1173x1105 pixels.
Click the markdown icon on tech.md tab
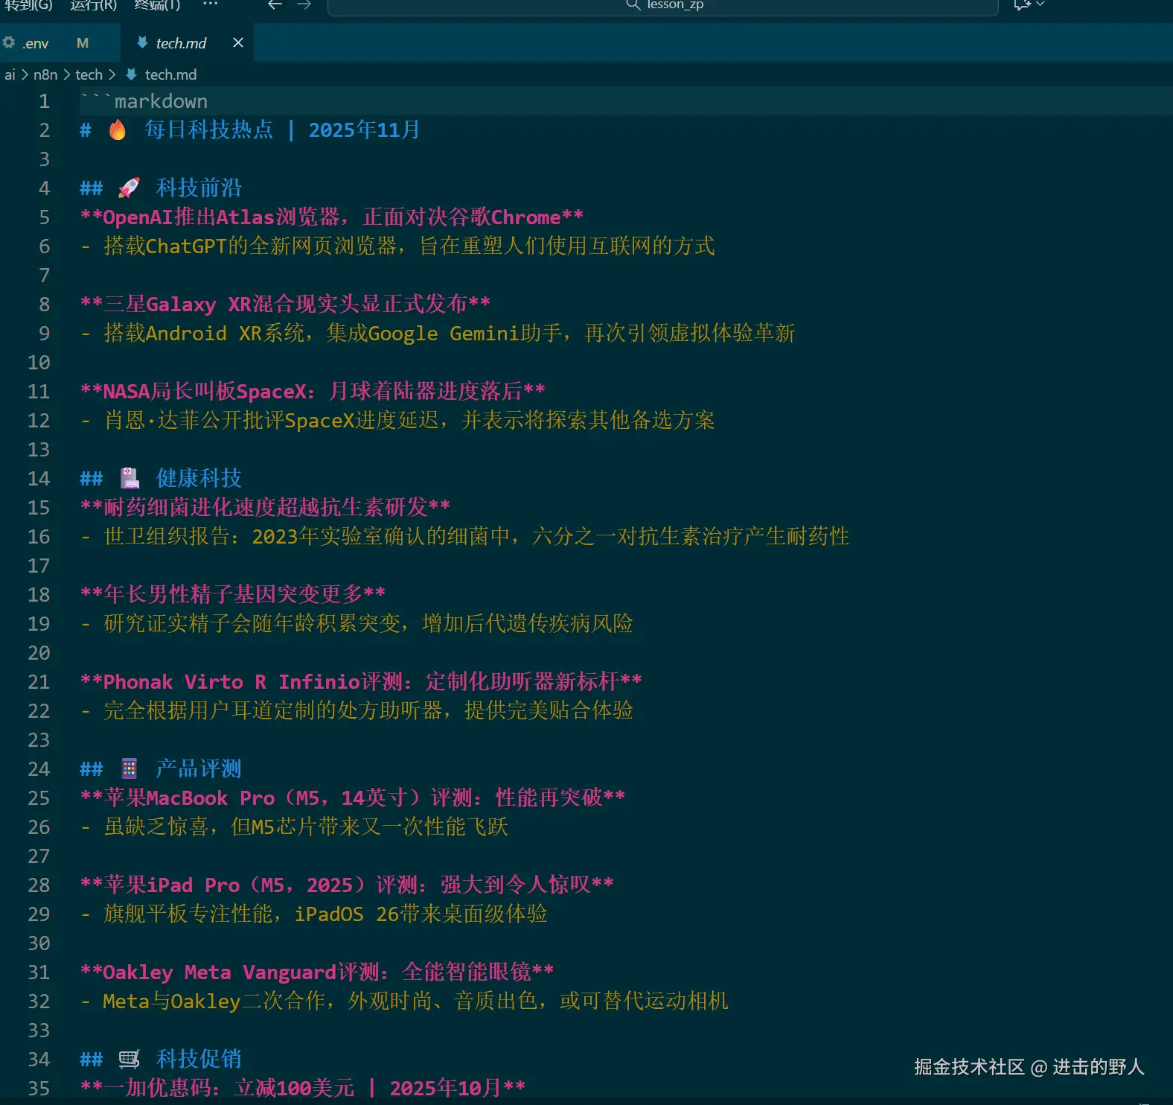pos(141,42)
